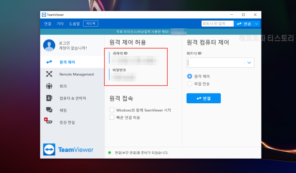This screenshot has width=296, height=173.
Task: Select Remote Management label in sidebar
Action: (x=76, y=74)
